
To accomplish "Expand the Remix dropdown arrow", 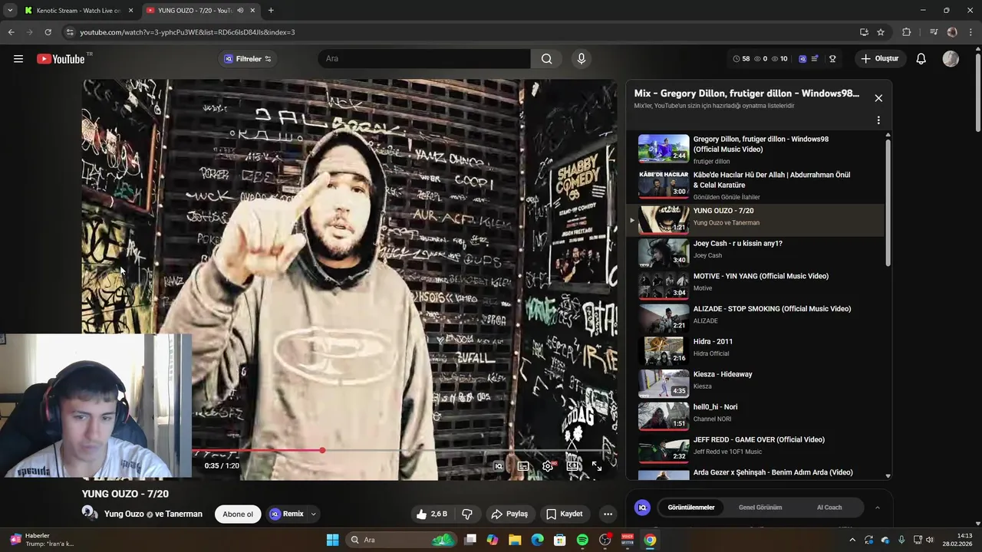I will coord(313,514).
